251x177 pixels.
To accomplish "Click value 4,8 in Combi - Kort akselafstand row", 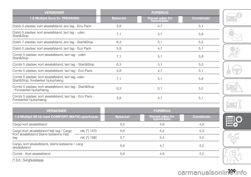I will [x=162, y=154].
